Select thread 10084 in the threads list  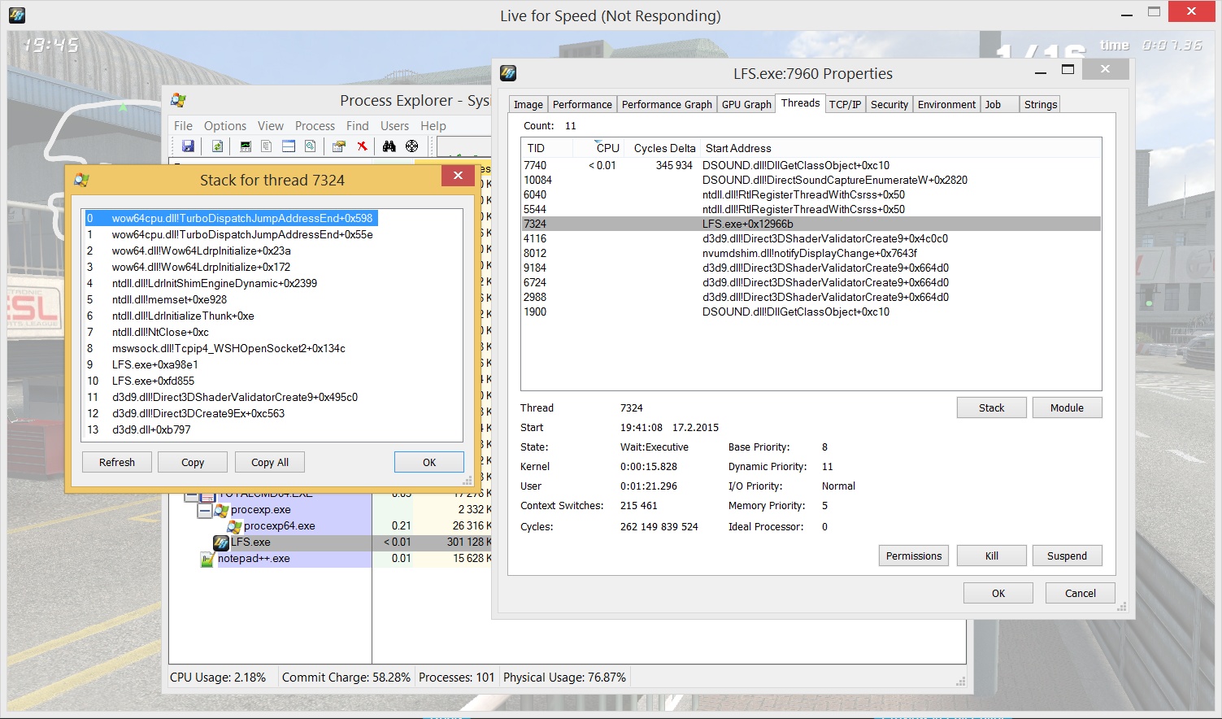811,180
